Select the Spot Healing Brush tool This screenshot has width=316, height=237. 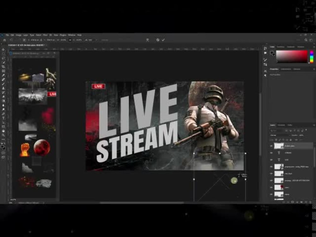click(3, 79)
